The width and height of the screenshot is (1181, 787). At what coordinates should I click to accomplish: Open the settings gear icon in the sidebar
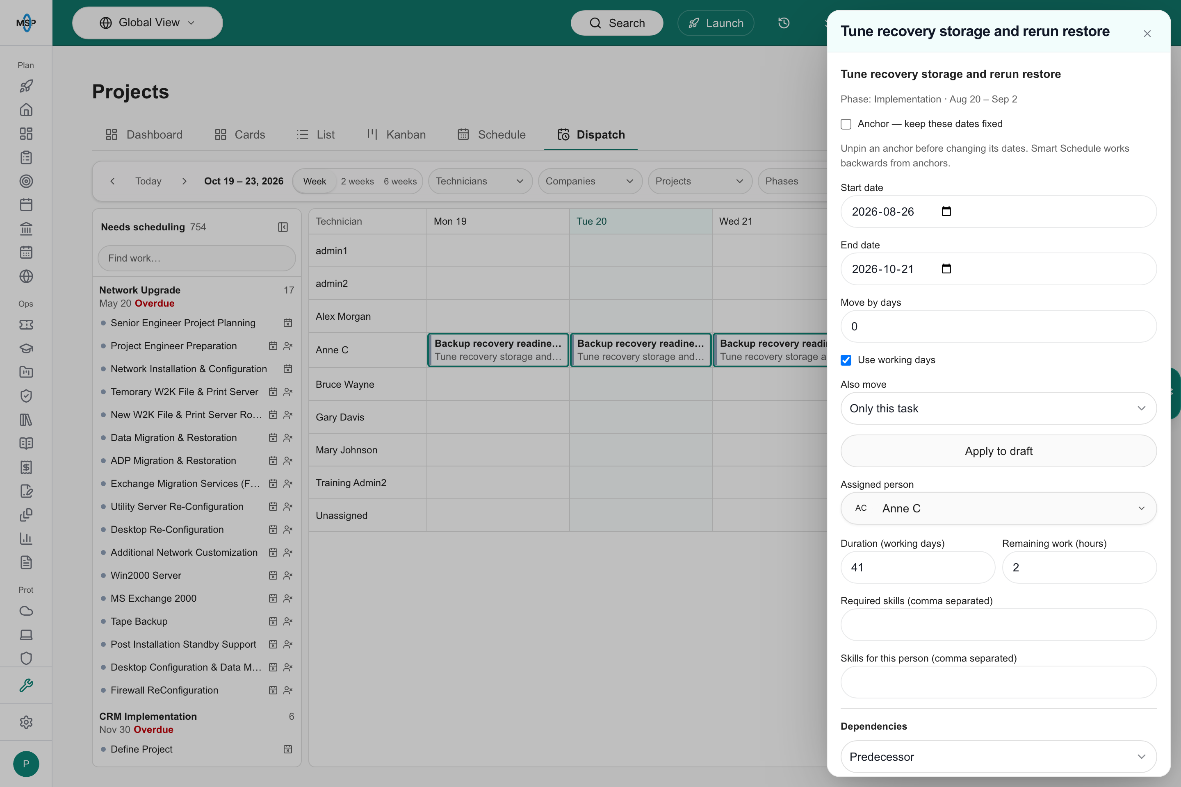[26, 722]
